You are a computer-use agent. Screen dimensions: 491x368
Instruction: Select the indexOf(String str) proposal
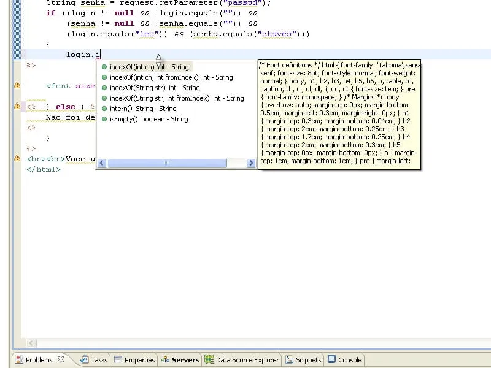point(154,88)
